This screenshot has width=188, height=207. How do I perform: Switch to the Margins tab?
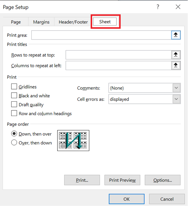41,22
